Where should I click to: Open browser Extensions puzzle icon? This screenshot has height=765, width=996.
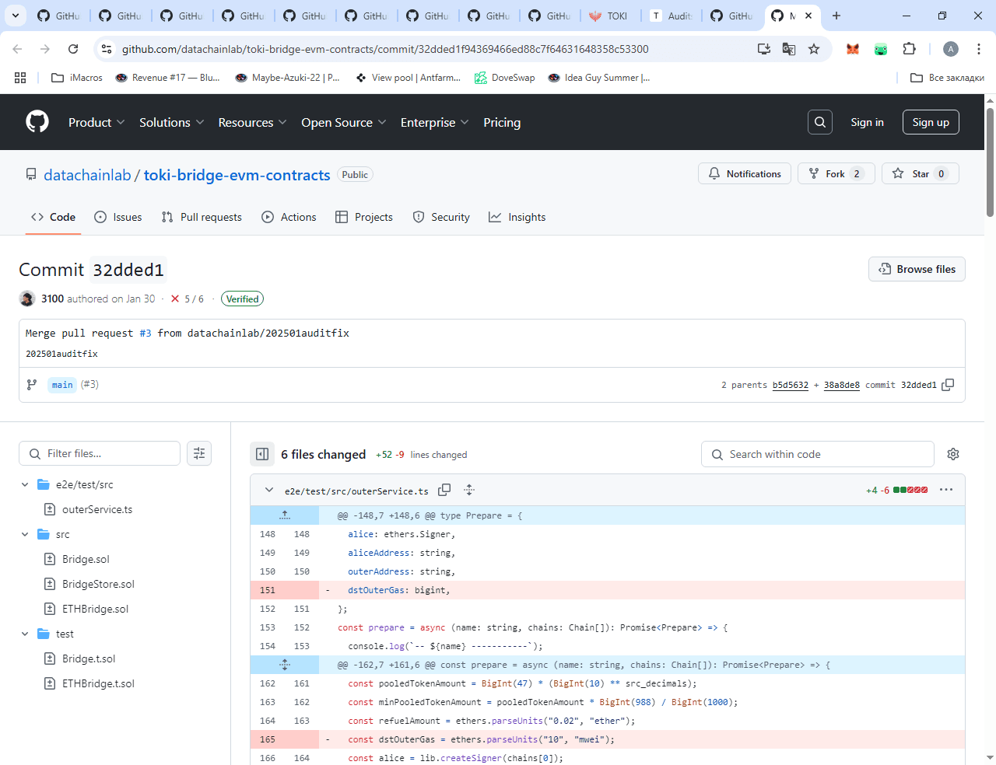(909, 49)
